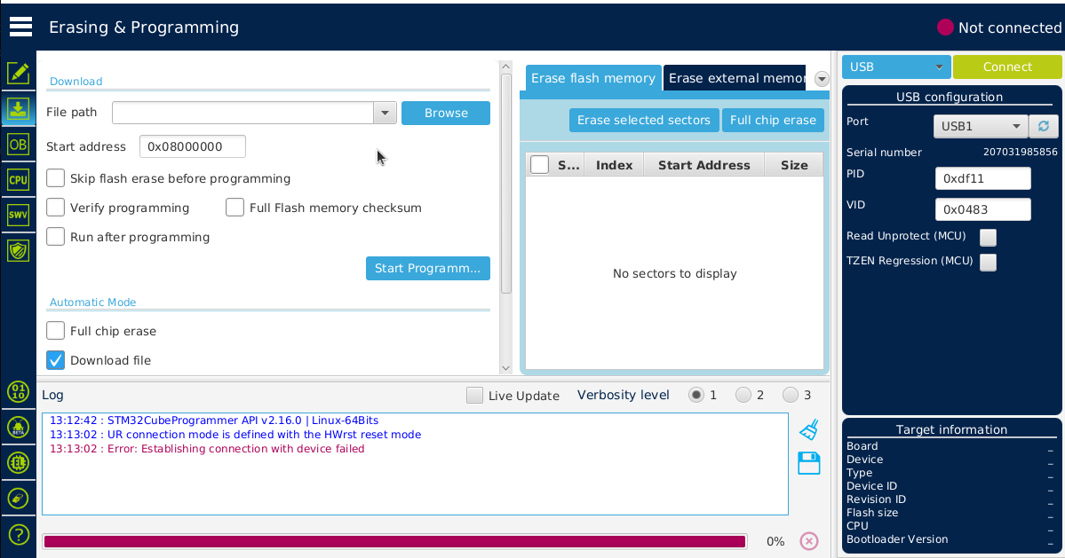Uncheck the Download file option
The image size is (1065, 558).
[56, 360]
